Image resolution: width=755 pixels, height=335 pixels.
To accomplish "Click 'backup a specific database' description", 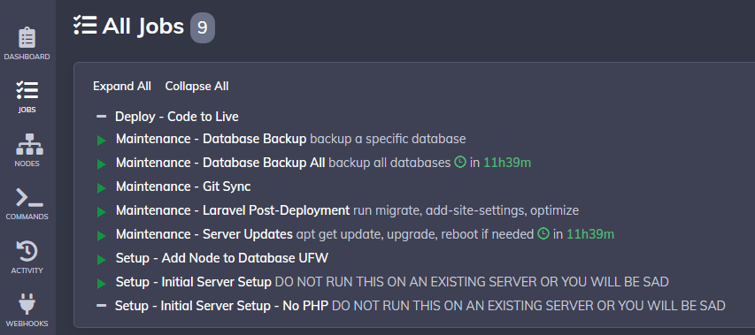I will [x=388, y=139].
